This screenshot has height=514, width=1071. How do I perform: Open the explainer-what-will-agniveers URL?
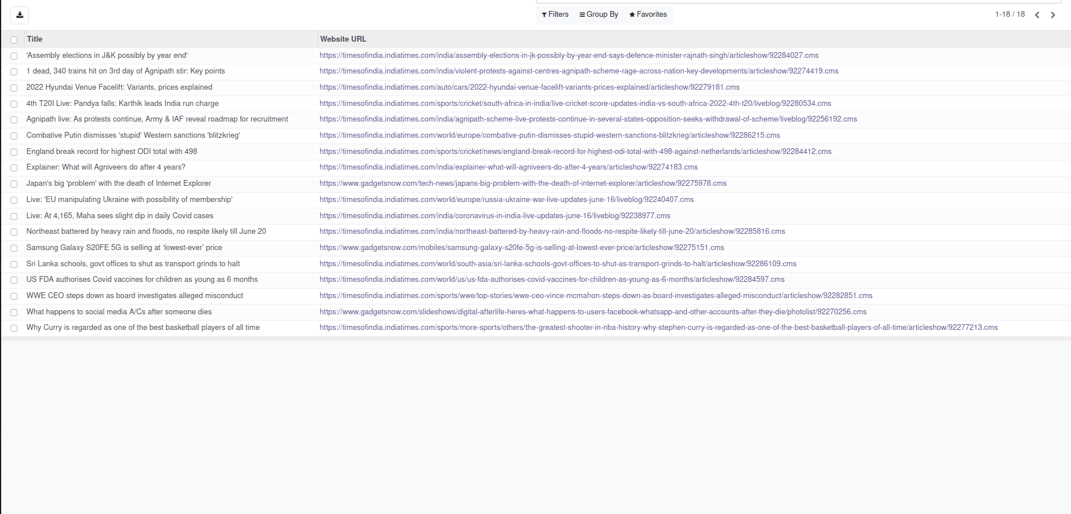click(508, 167)
